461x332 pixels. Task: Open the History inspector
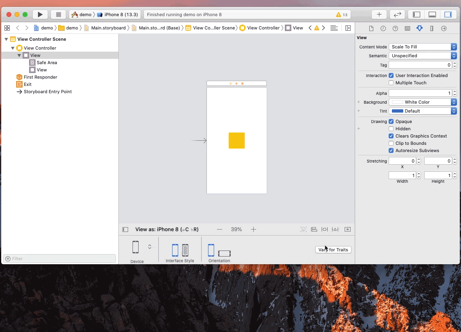383,29
